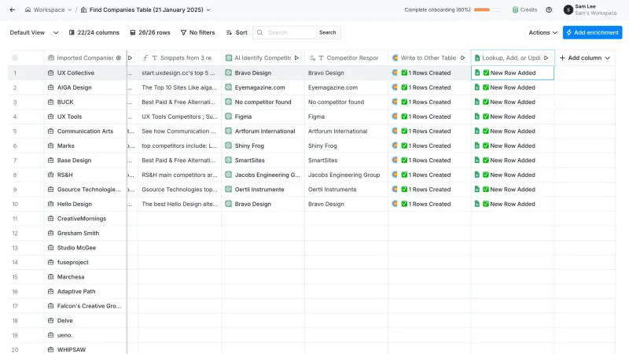Click green check in UX Collective New Row Added
Screen dimensions: 629x354
pyautogui.click(x=486, y=72)
